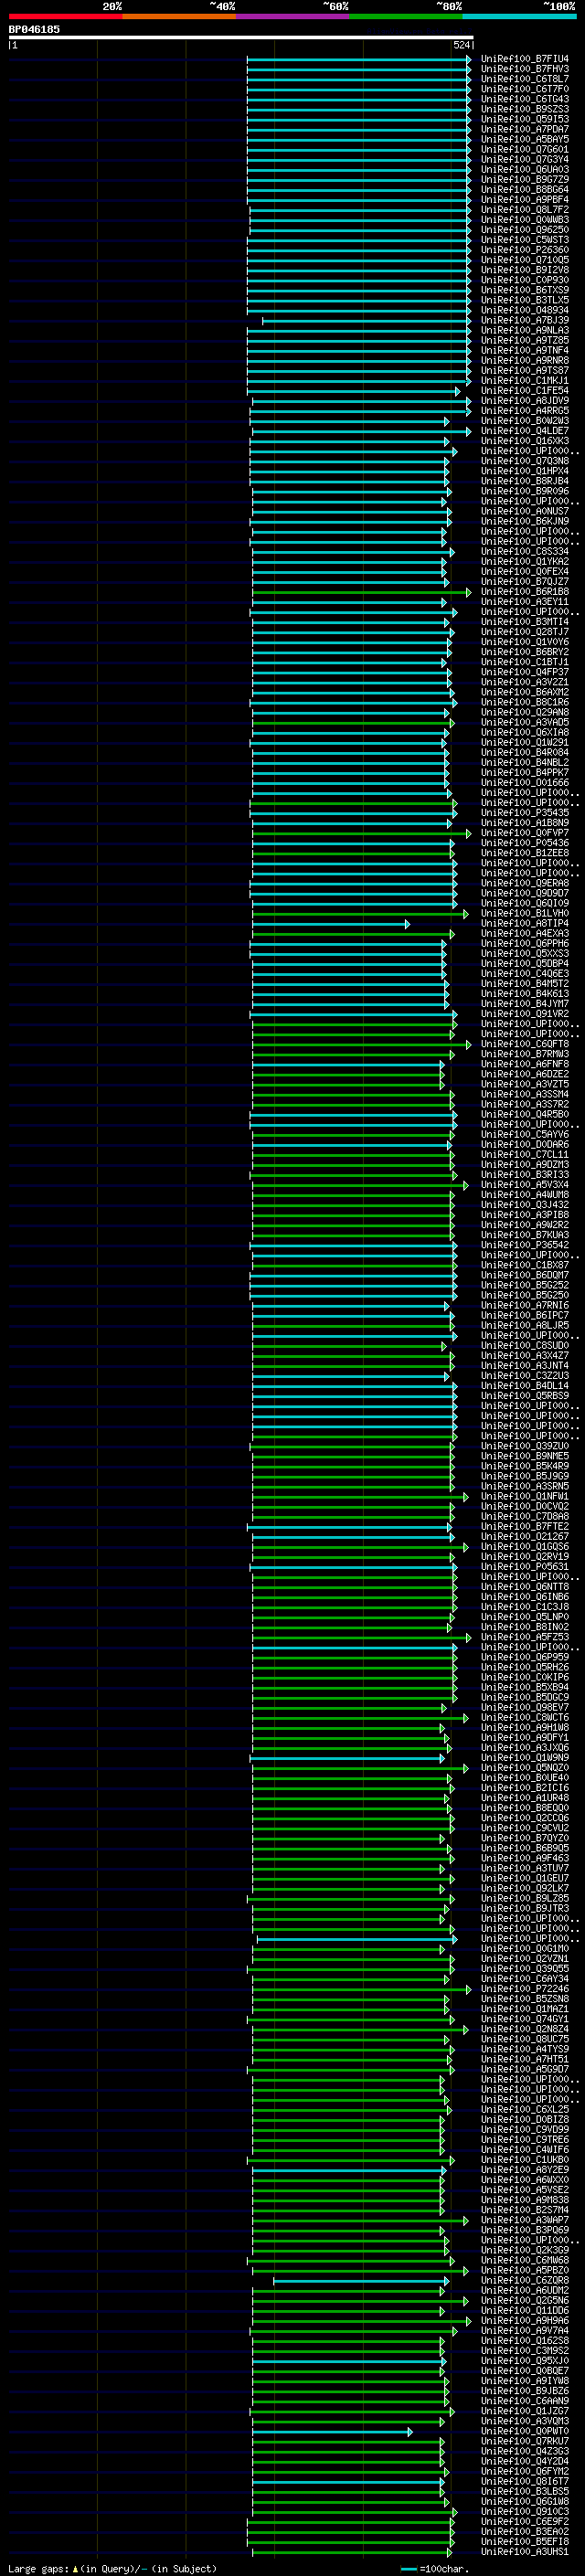Select hit label UniRef100_C1FE54
The height and width of the screenshot is (2576, 585).
coord(525,390)
